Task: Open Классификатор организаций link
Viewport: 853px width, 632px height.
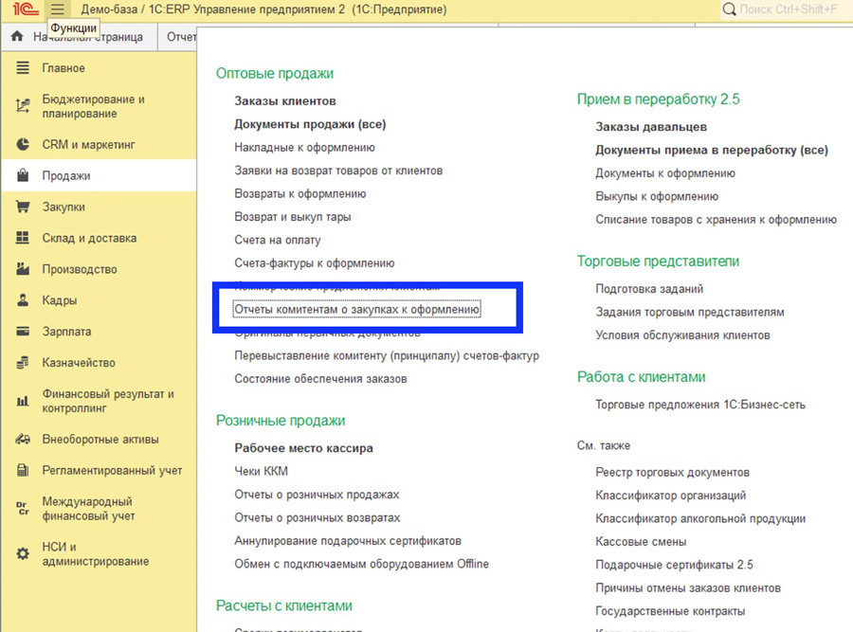Action: 671,496
